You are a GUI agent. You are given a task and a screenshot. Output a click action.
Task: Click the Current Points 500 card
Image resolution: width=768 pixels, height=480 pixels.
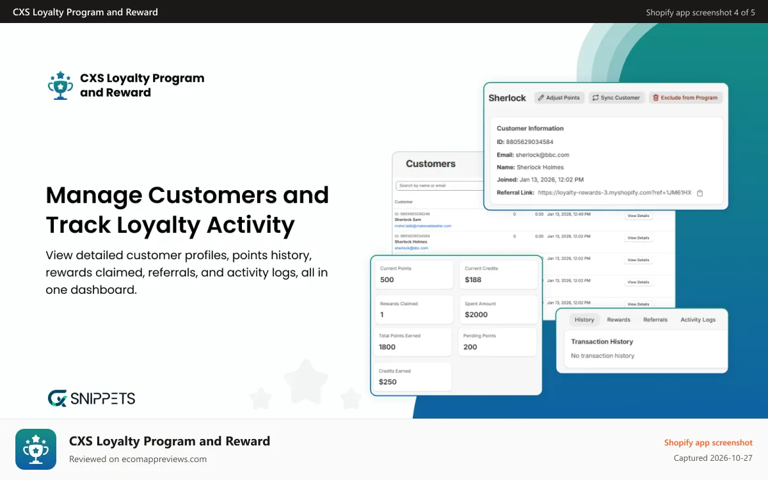pyautogui.click(x=413, y=275)
